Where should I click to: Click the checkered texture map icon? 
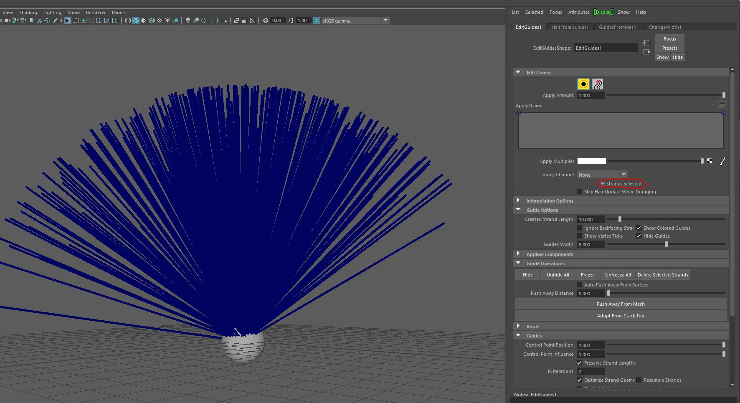pyautogui.click(x=710, y=161)
